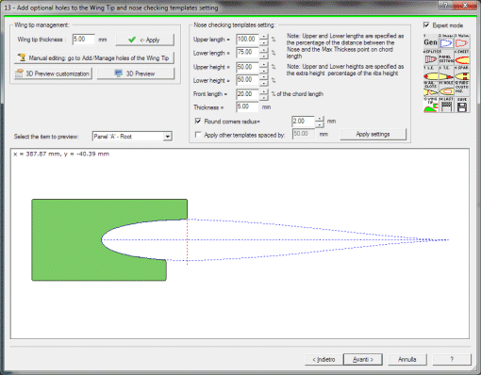
Task: Go to the L.E. leading edge step
Action: (431, 73)
